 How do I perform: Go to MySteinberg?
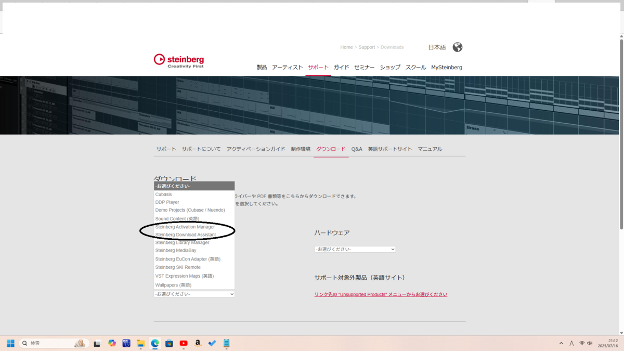447,68
